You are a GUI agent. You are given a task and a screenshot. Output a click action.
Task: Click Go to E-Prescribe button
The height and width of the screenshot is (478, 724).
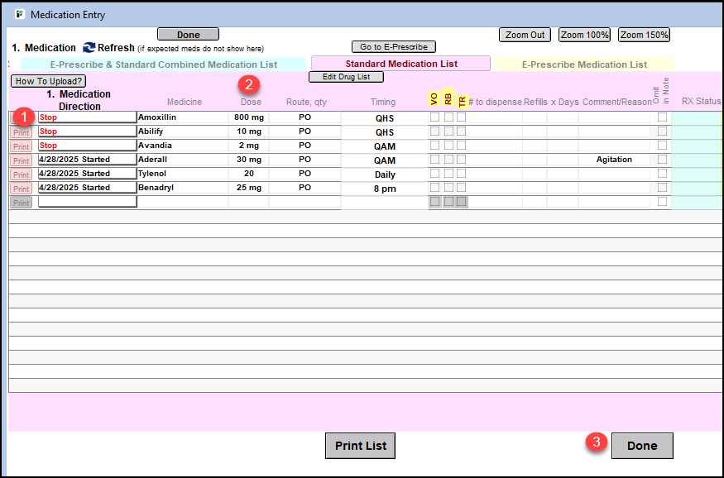click(394, 47)
